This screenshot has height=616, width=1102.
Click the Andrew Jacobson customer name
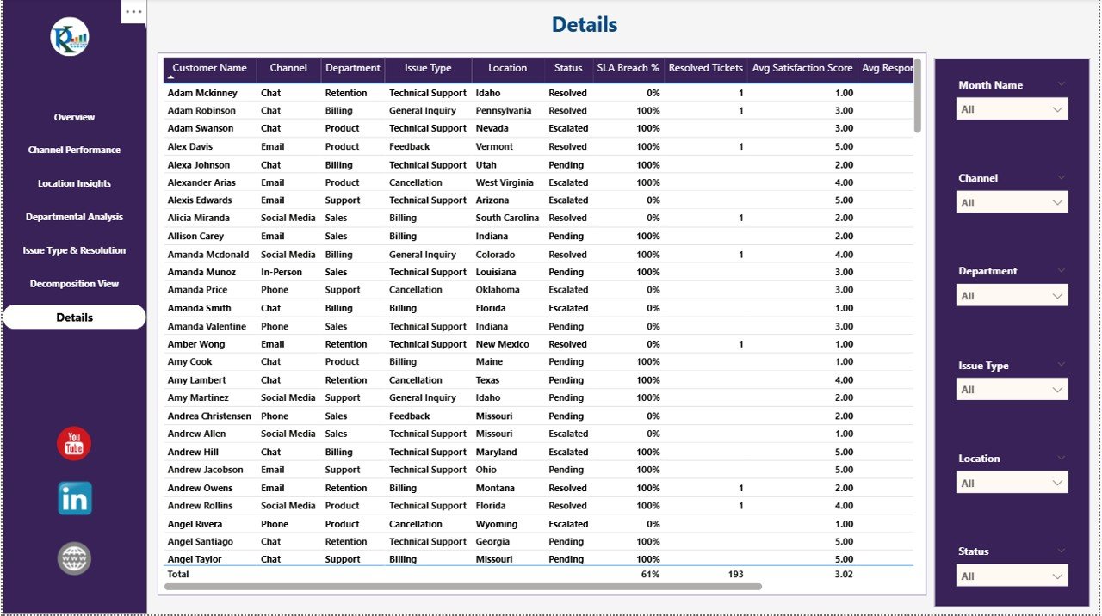pyautogui.click(x=205, y=470)
